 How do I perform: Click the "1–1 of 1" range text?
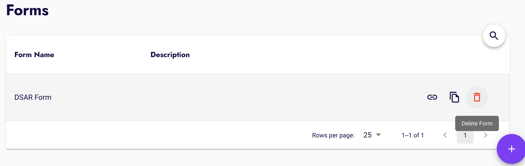413,135
